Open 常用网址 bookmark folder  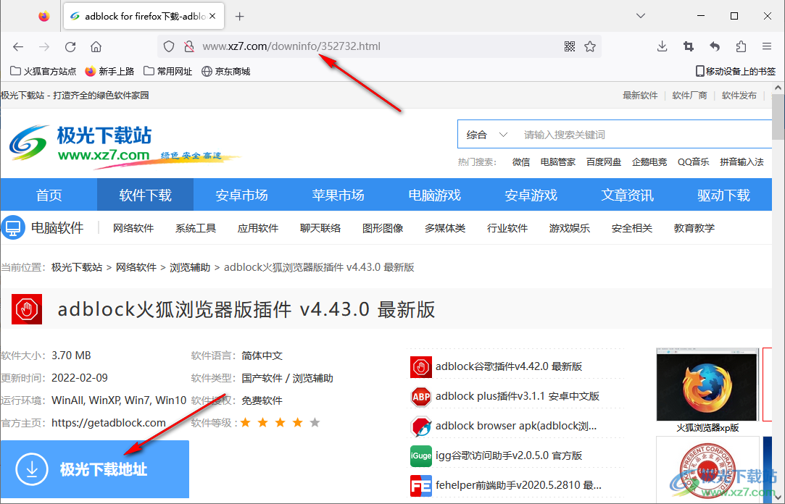(x=167, y=72)
